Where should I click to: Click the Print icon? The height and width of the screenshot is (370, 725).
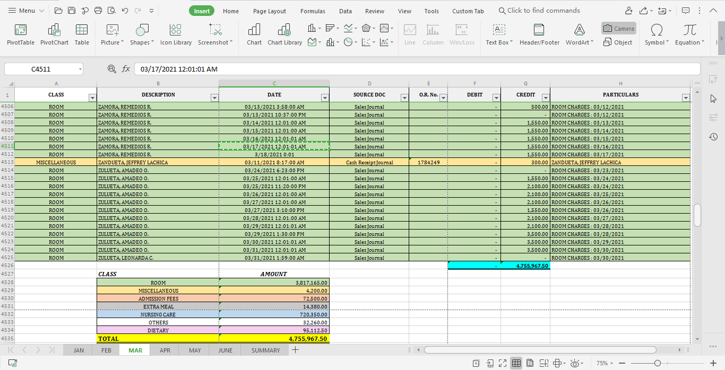click(98, 11)
